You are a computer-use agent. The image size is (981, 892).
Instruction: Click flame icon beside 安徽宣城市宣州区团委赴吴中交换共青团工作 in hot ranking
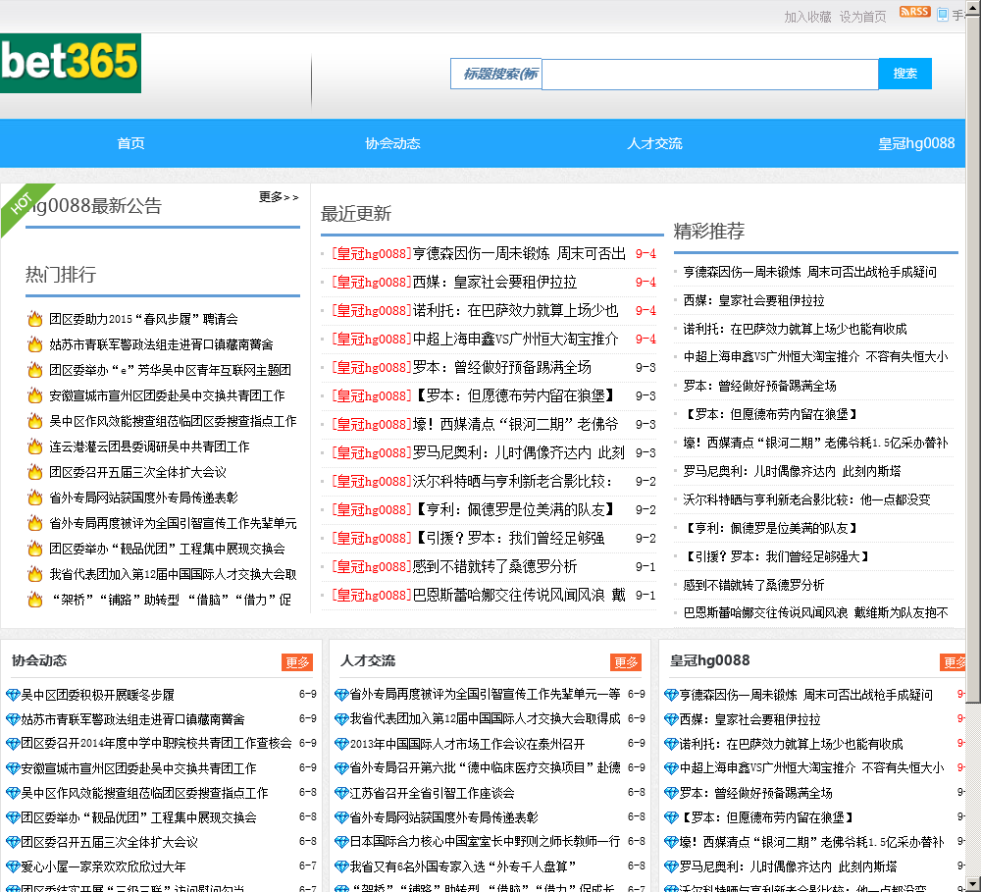pos(35,395)
